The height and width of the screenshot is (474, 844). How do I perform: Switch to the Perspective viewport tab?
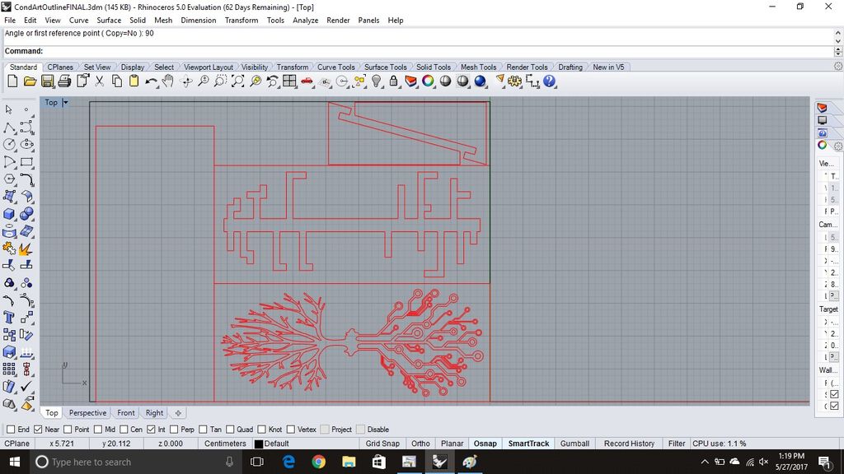pos(87,413)
